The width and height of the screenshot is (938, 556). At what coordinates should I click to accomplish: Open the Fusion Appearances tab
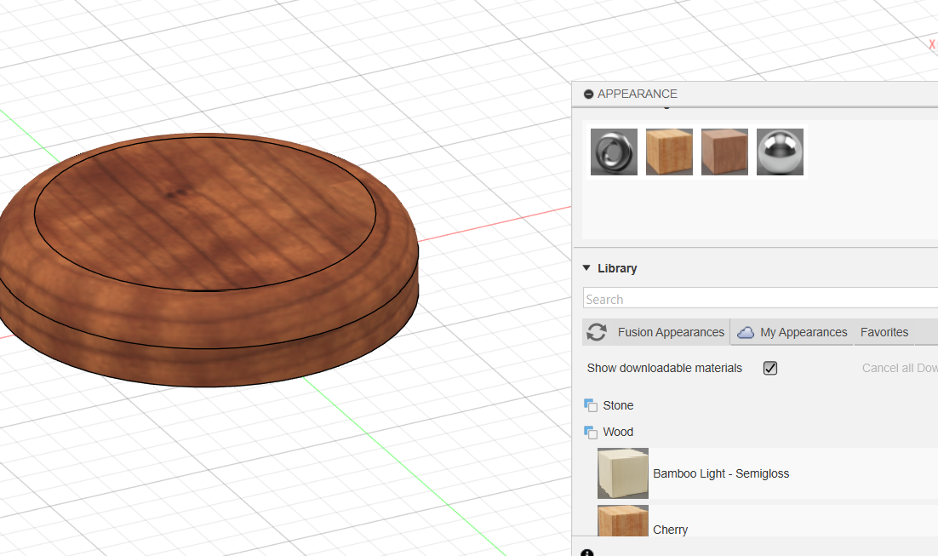point(671,332)
